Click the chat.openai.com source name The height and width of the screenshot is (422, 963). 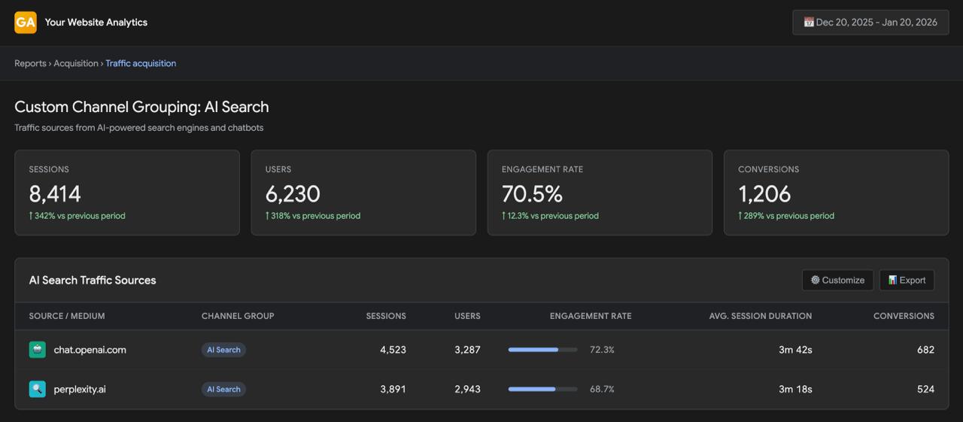[x=90, y=350]
